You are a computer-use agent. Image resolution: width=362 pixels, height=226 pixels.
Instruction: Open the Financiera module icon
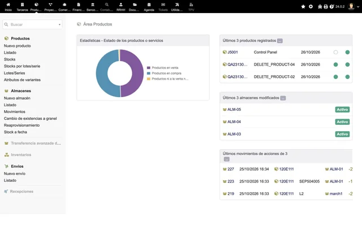[x=79, y=5]
